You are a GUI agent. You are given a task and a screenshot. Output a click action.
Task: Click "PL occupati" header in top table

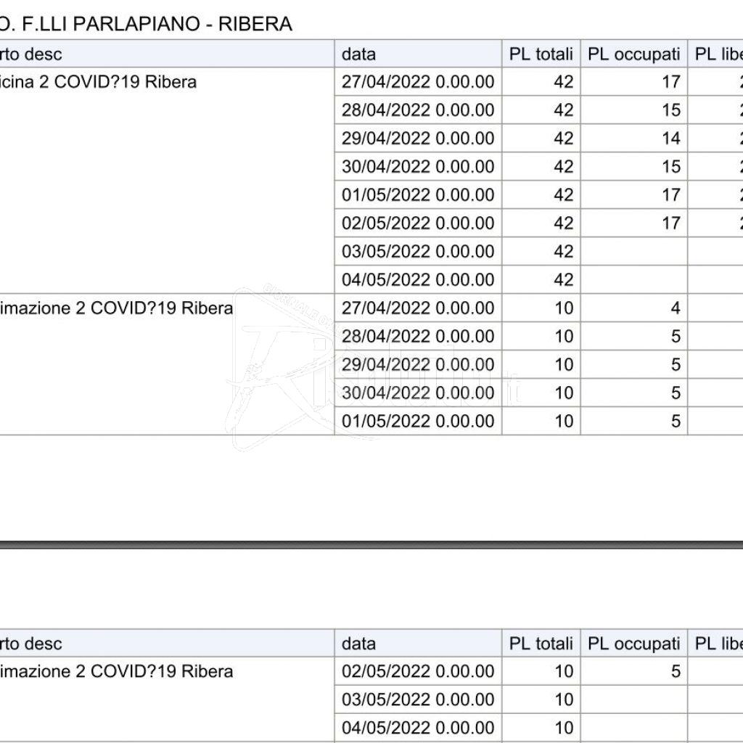(x=633, y=54)
